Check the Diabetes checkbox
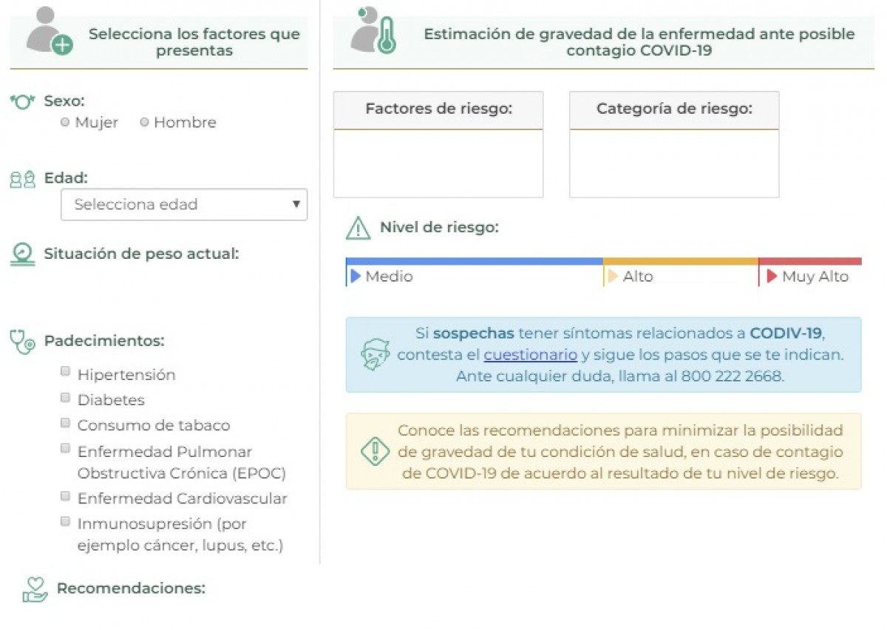 click(65, 398)
